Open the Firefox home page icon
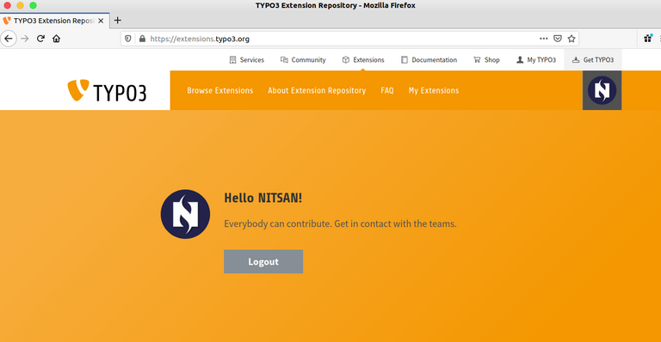The height and width of the screenshot is (342, 661). (x=56, y=39)
